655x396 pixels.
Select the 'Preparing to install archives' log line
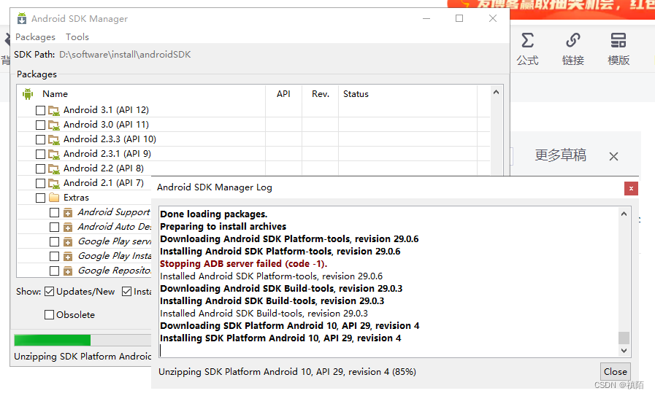pyautogui.click(x=223, y=227)
